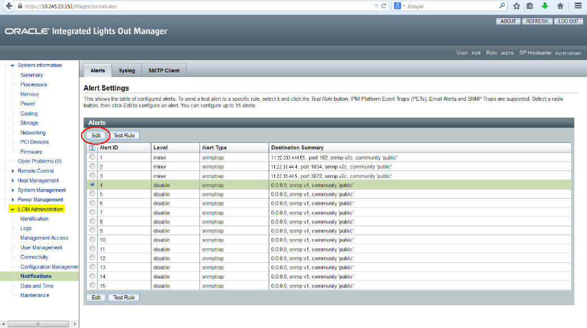This screenshot has height=328, width=587.
Task: Click the LOG OUT button
Action: tap(568, 21)
